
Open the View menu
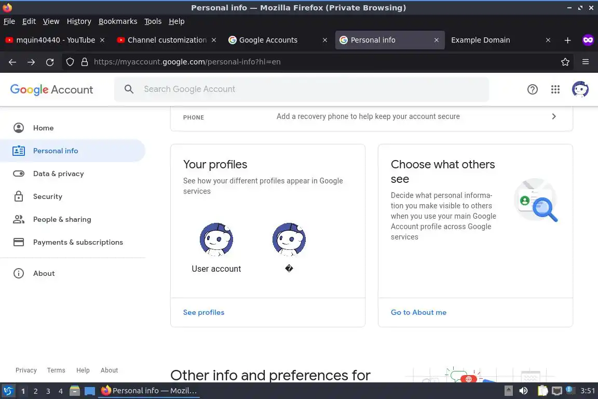(x=51, y=21)
